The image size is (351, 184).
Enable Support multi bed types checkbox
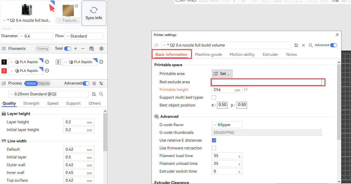(214, 97)
